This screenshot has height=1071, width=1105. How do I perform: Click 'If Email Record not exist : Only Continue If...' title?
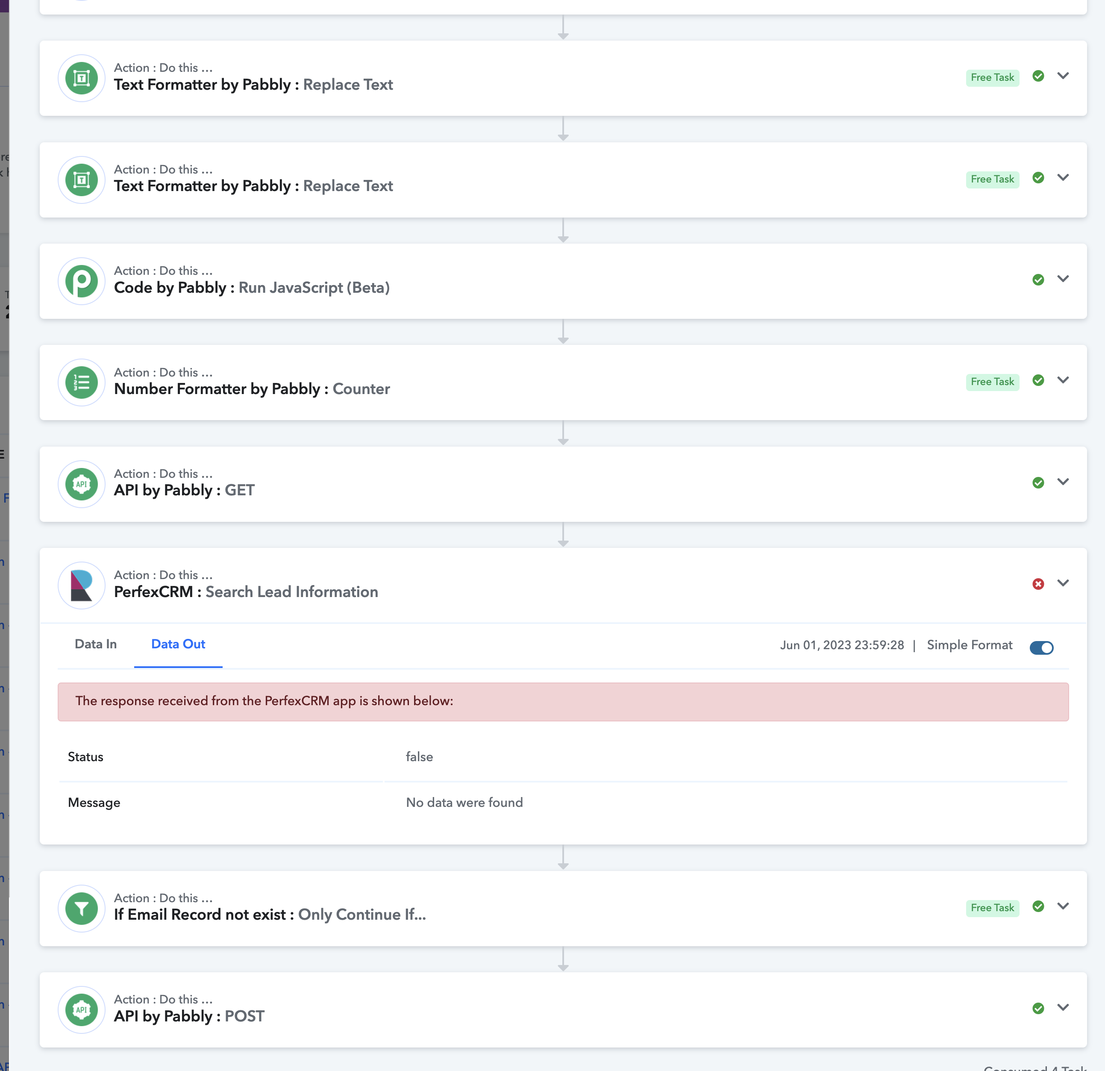point(270,915)
